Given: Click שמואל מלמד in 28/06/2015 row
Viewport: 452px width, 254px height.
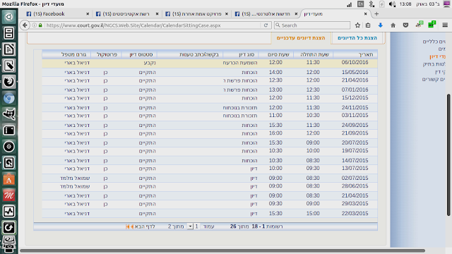Looking at the screenshot, I should coord(75,186).
